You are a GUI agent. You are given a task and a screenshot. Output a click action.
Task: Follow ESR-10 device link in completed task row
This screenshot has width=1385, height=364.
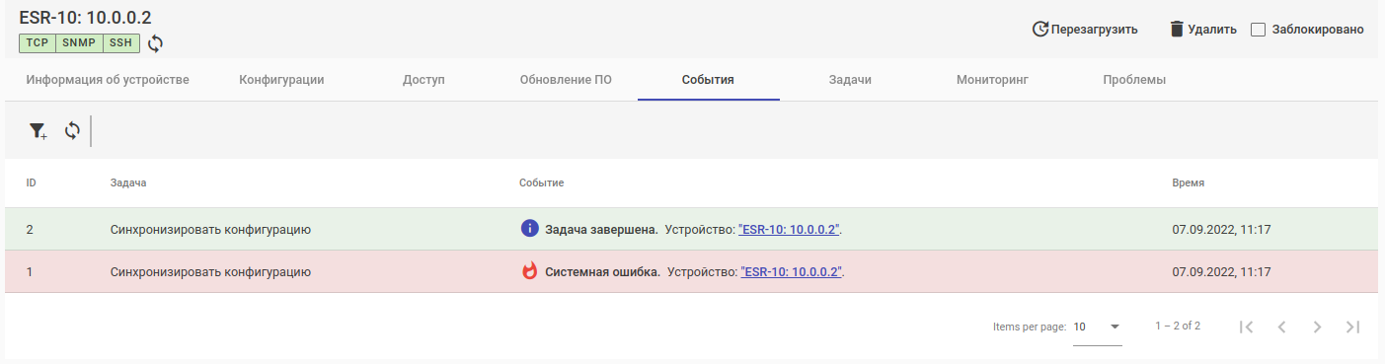point(789,229)
